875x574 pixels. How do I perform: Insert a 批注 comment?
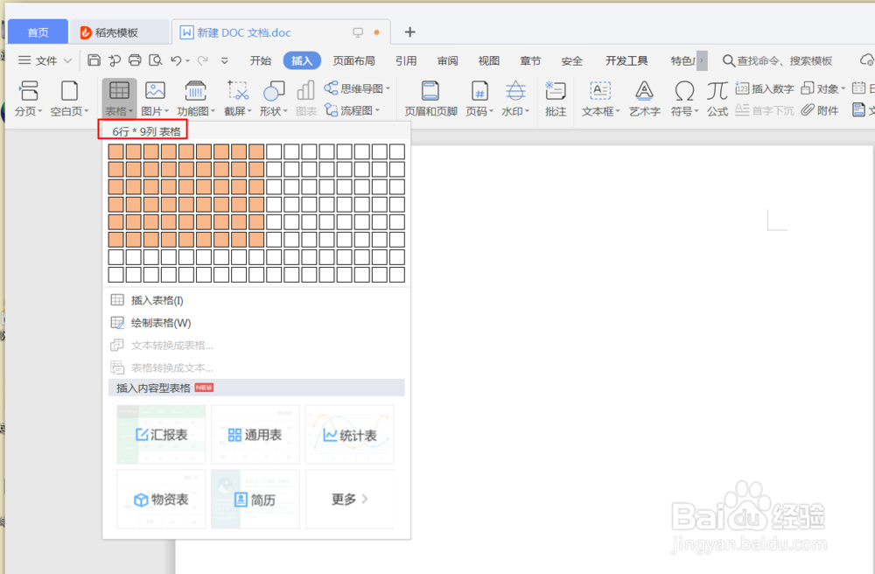point(555,96)
